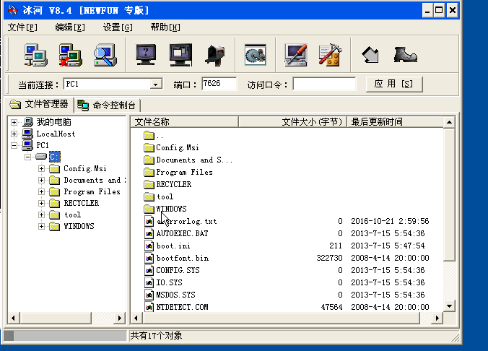Select 'Config.Msi' text in file list
The width and height of the screenshot is (488, 351).
[x=178, y=147]
